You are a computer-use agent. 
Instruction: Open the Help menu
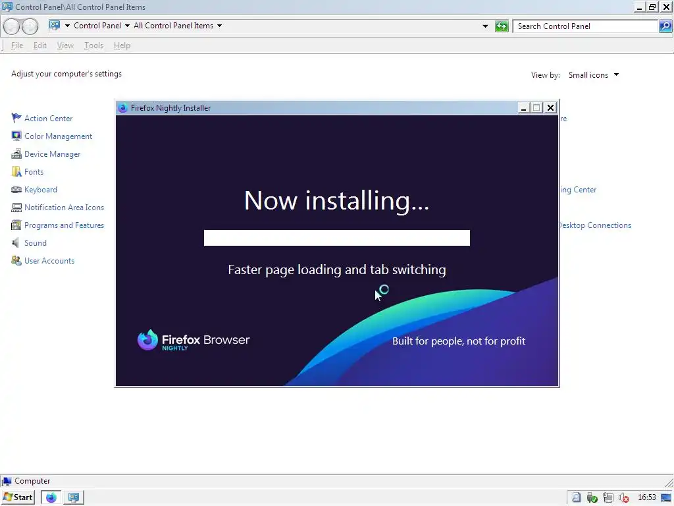122,45
